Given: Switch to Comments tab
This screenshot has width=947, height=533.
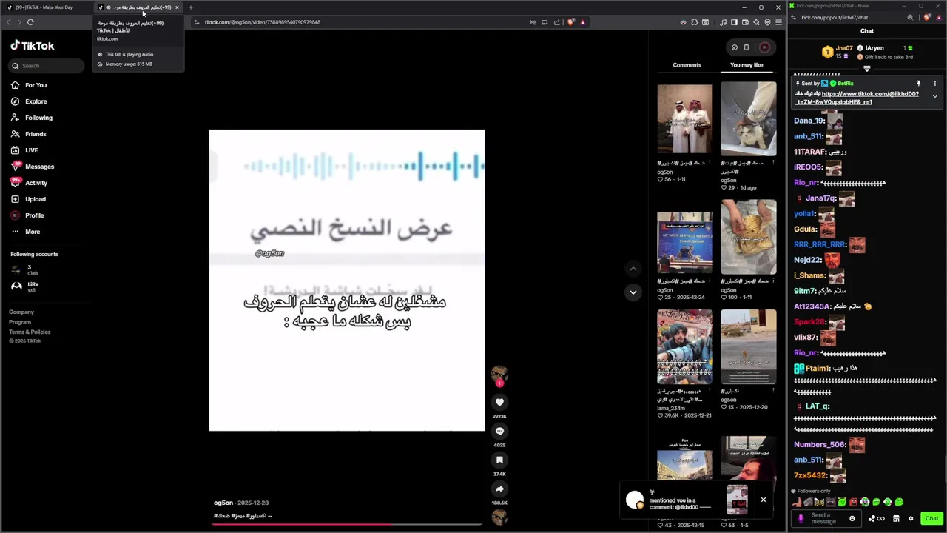Looking at the screenshot, I should [687, 65].
